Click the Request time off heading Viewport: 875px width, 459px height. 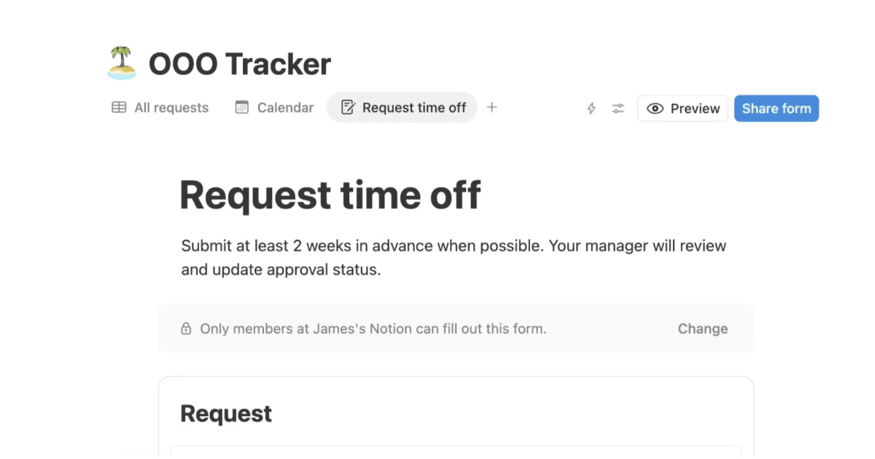[x=331, y=195]
